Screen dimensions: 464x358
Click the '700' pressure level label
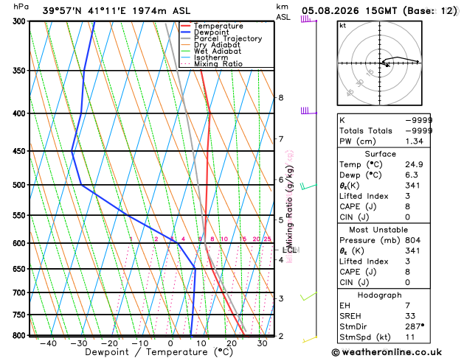pos(21,292)
